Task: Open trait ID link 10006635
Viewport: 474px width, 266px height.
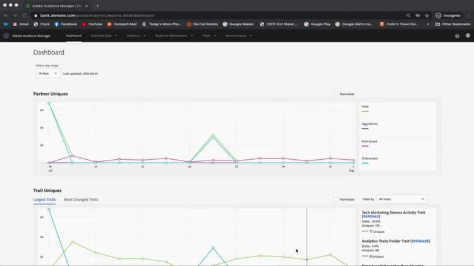Action: click(x=420, y=241)
